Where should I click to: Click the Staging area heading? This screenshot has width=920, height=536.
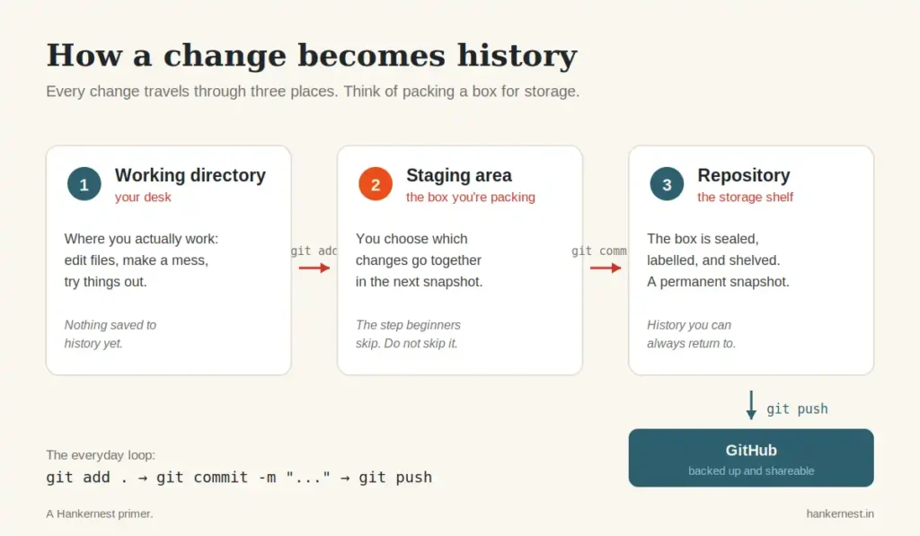point(459,175)
